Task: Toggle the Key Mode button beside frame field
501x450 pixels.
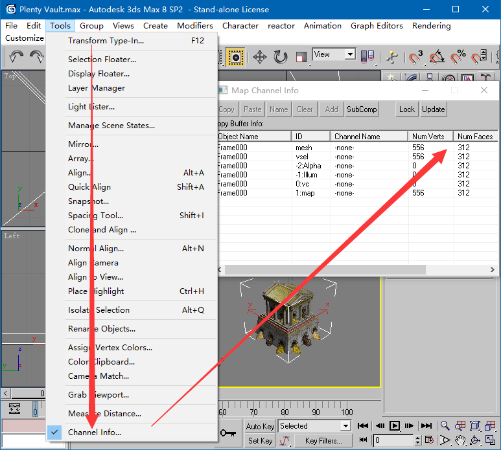Action: pos(364,440)
